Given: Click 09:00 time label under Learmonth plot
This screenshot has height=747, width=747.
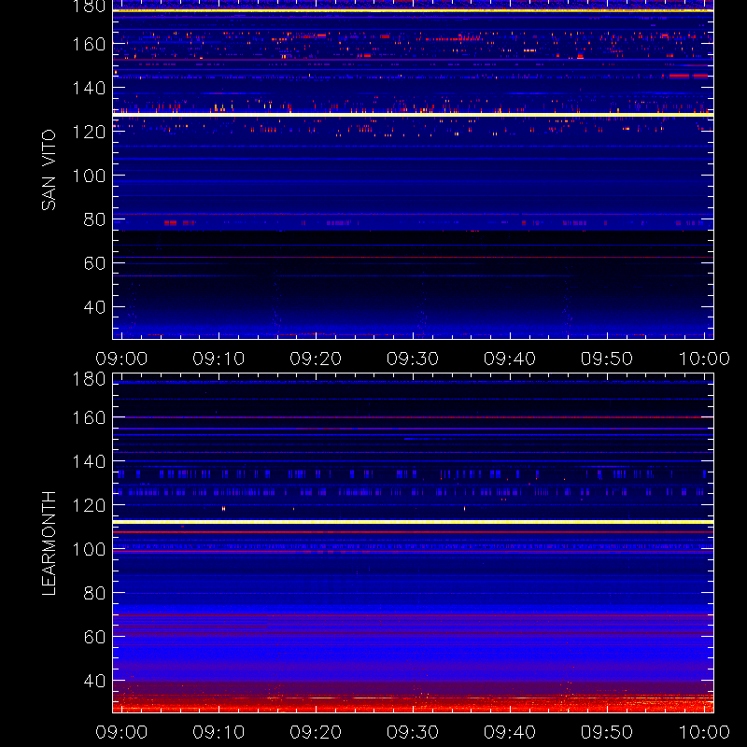Looking at the screenshot, I should tap(121, 732).
